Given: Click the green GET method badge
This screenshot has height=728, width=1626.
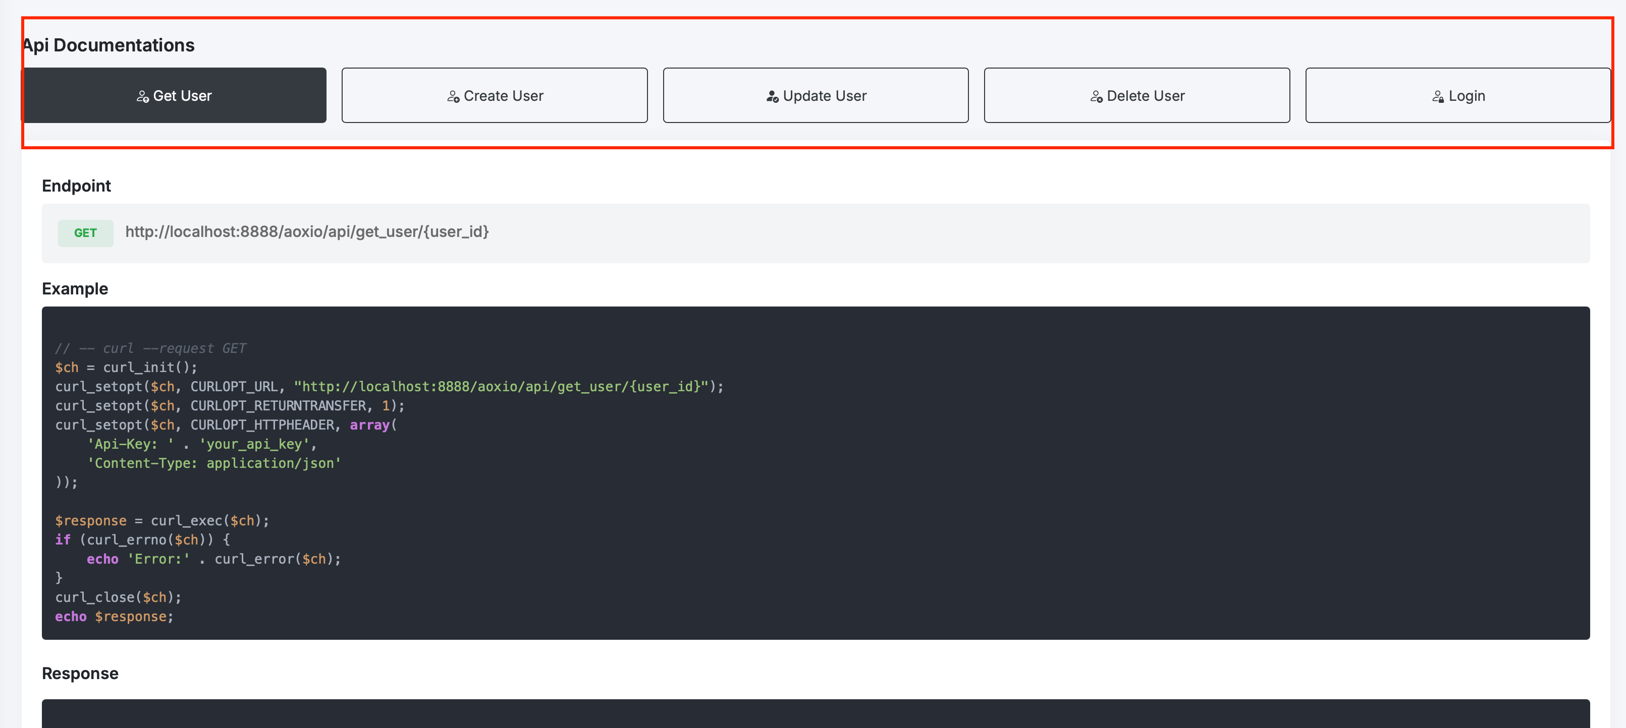Looking at the screenshot, I should (85, 233).
